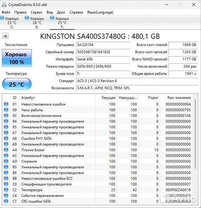Click the standard field ACS-3 | ACS-3 Revision 4
Viewport: 201px width, 208px height.
137,81
